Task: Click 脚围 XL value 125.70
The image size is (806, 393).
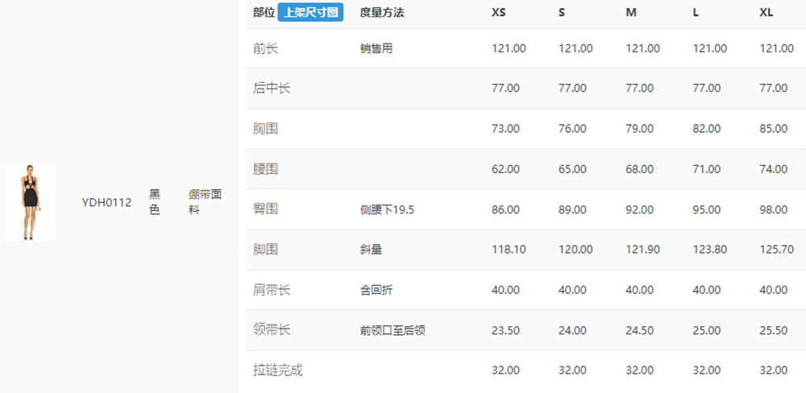Action: coord(777,250)
